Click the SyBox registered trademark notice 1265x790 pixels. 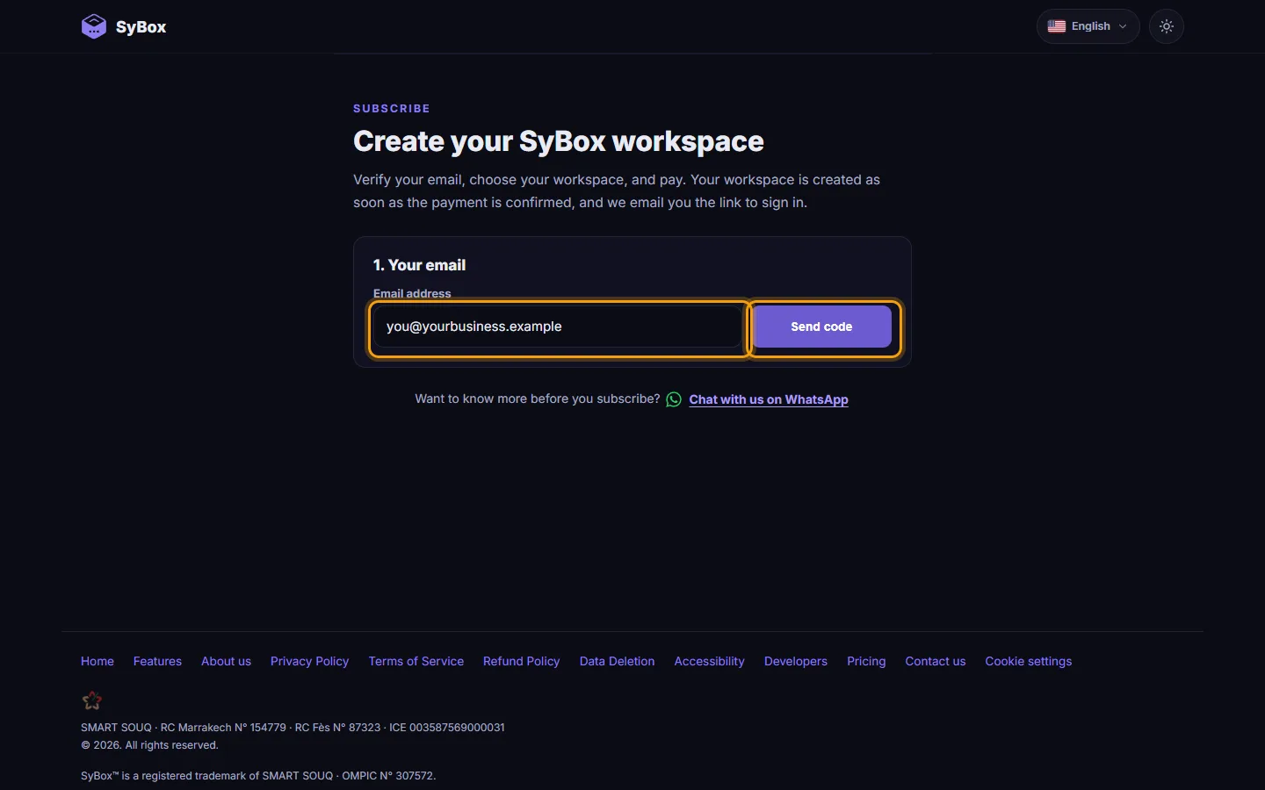click(x=258, y=776)
